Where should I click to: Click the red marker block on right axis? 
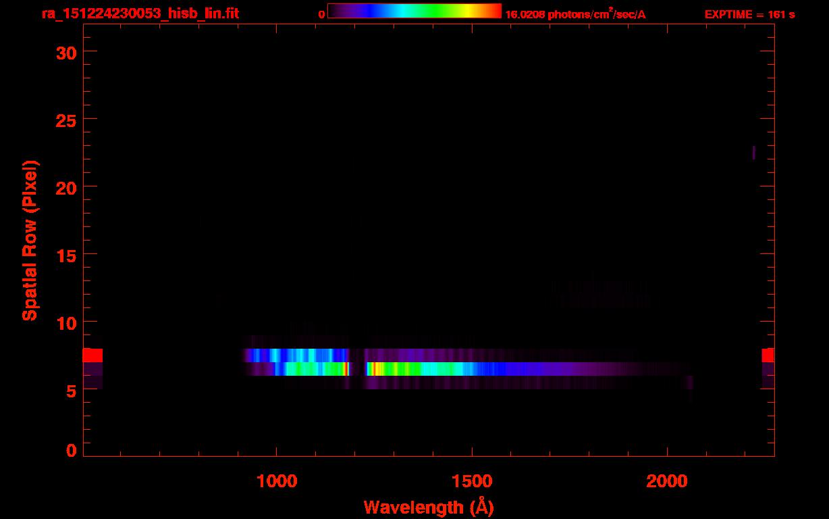pos(768,355)
